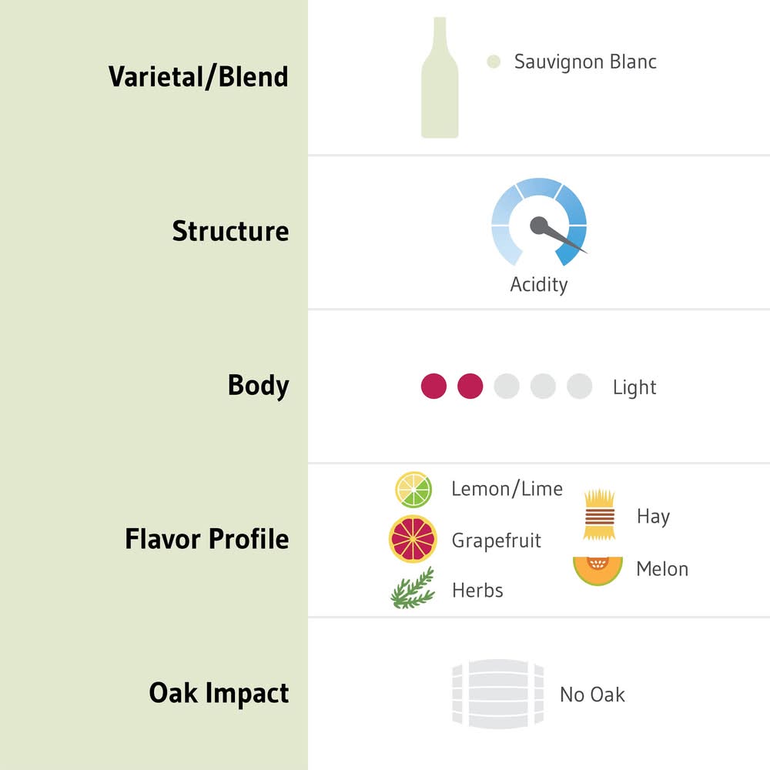Screen dimensions: 770x770
Task: Click the melon slice icon
Action: pyautogui.click(x=598, y=571)
